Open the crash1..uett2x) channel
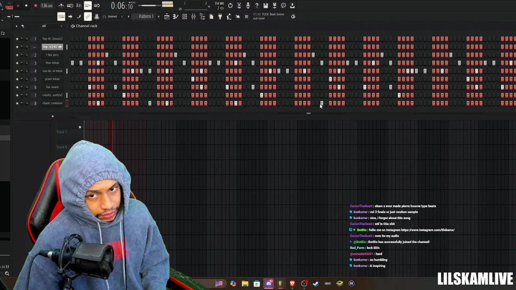 click(x=52, y=95)
